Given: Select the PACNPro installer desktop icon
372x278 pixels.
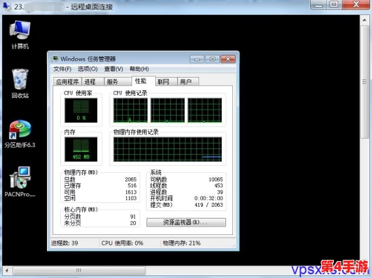Looking at the screenshot, I should [20, 182].
